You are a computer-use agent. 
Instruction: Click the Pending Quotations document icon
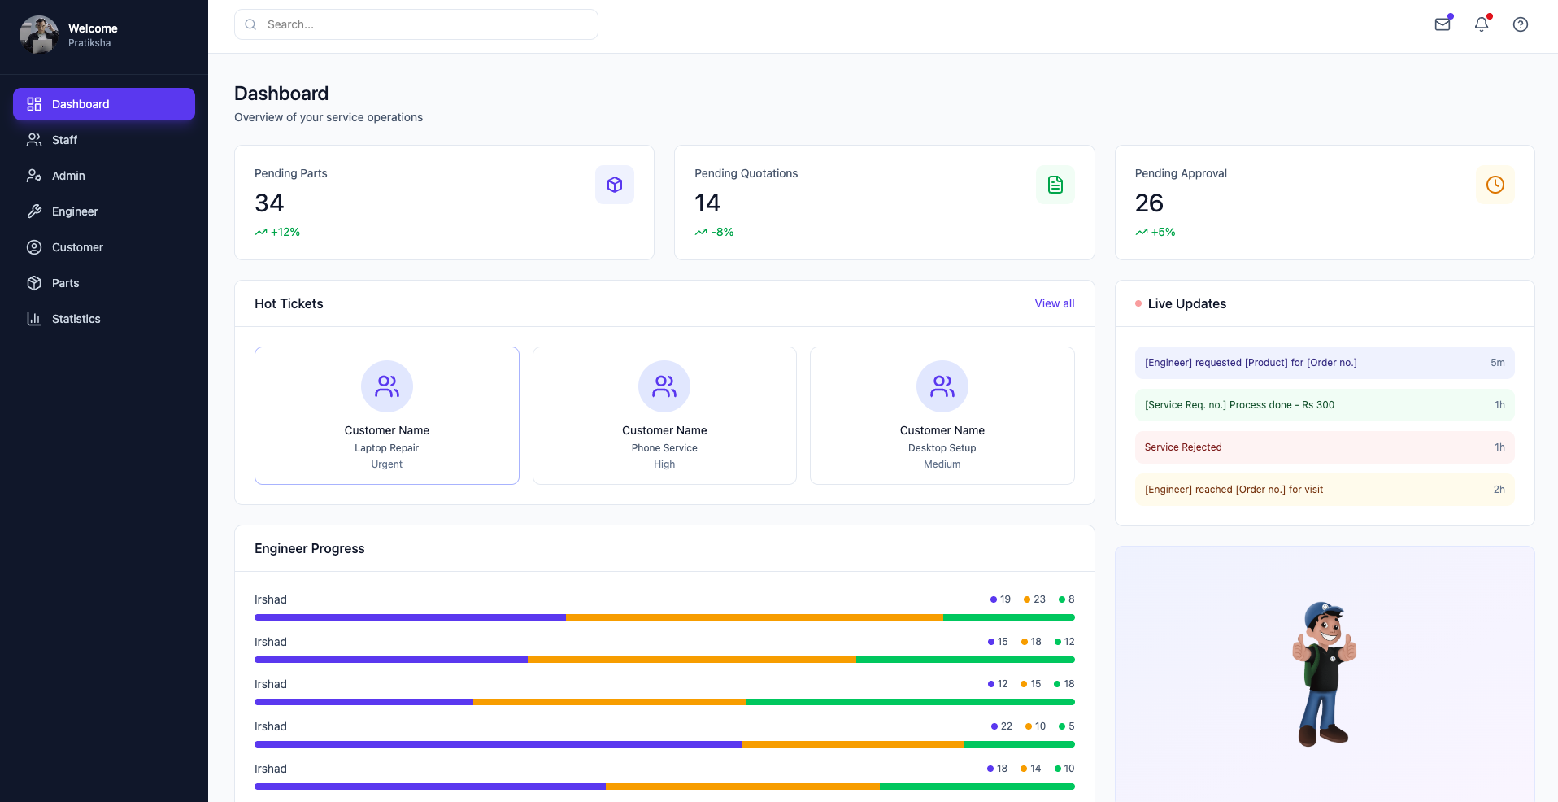1055,185
